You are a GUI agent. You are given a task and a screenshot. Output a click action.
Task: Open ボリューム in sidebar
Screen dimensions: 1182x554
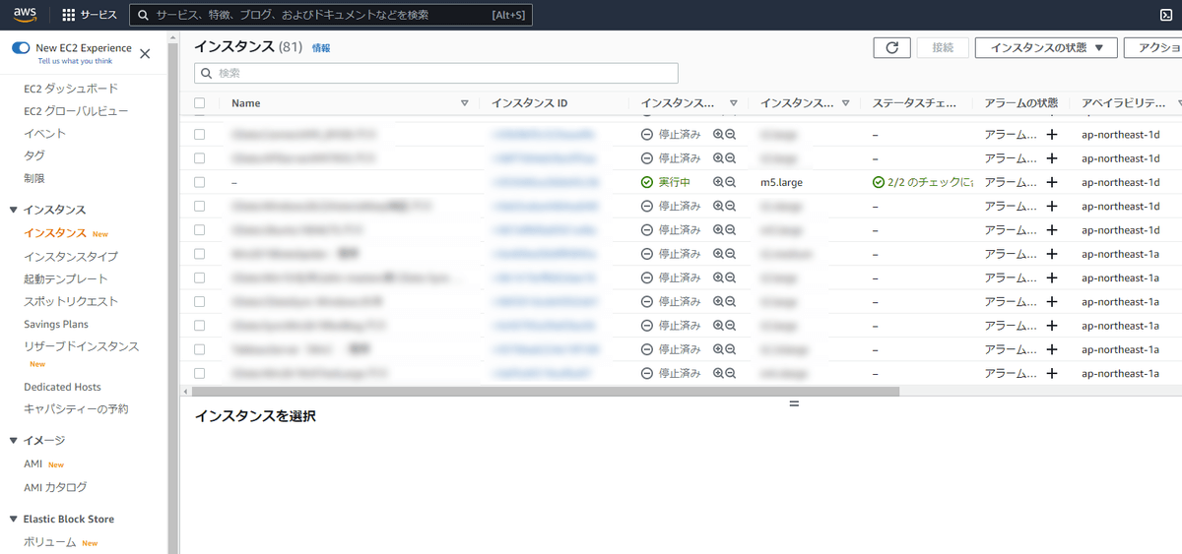[x=50, y=542]
